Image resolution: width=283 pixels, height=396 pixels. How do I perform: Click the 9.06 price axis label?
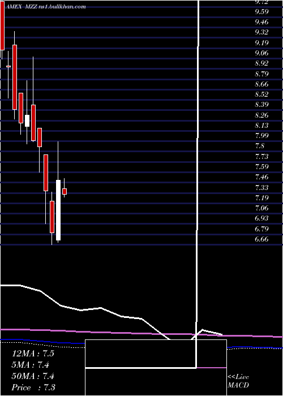pos(261,53)
